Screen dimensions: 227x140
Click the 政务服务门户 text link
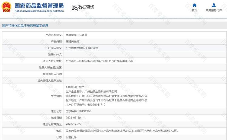[214, 10]
